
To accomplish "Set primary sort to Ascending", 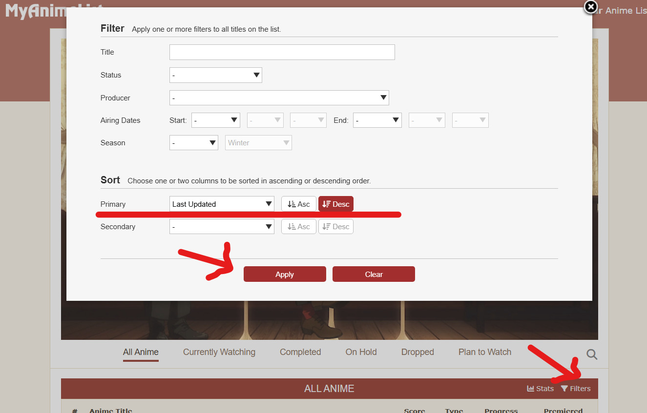I will pyautogui.click(x=298, y=204).
